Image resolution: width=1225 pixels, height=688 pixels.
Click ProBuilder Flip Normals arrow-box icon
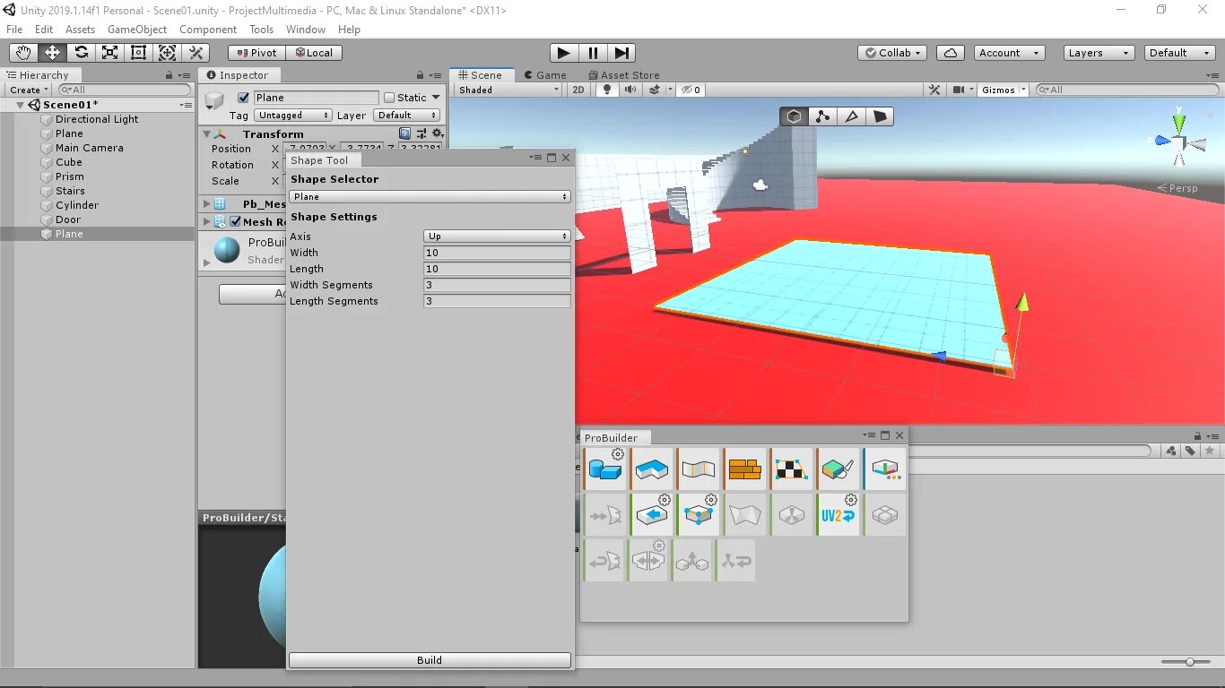click(x=652, y=515)
